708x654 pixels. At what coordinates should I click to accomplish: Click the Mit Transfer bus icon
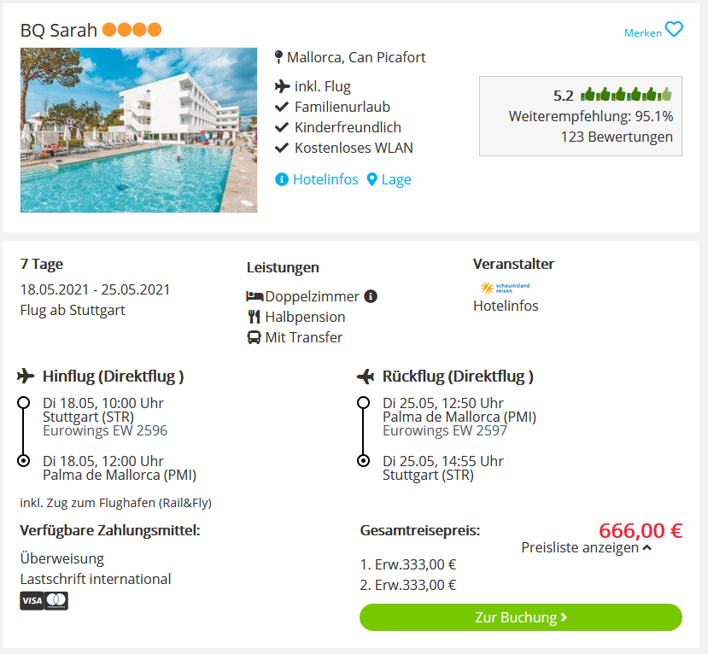(x=254, y=337)
